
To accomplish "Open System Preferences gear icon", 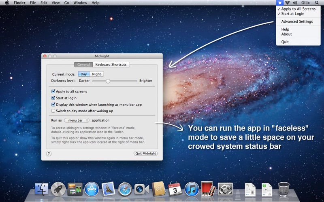I will (225, 189).
